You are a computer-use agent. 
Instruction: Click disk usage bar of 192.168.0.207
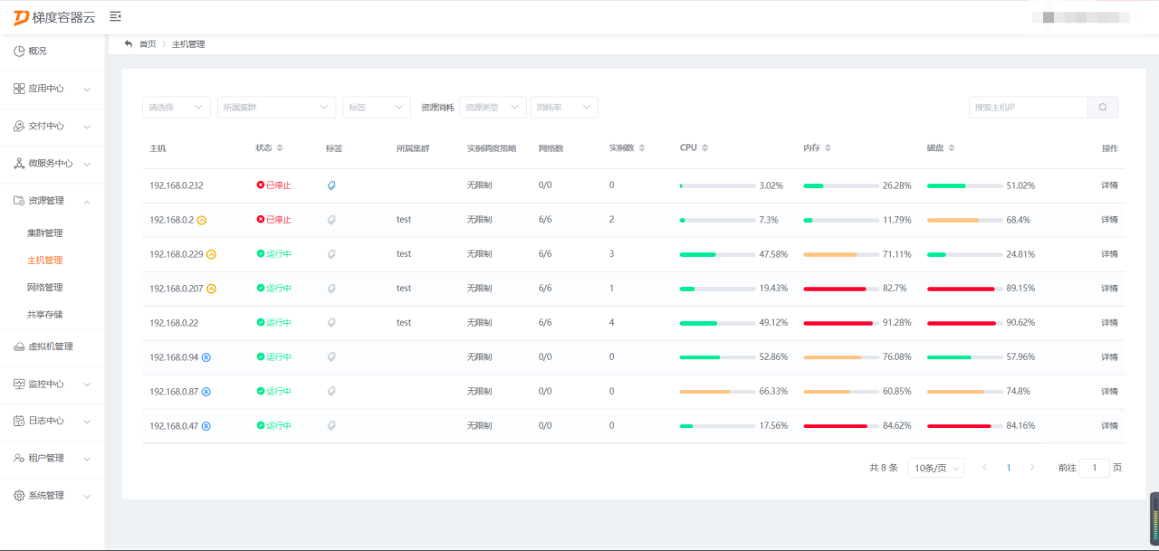point(965,289)
